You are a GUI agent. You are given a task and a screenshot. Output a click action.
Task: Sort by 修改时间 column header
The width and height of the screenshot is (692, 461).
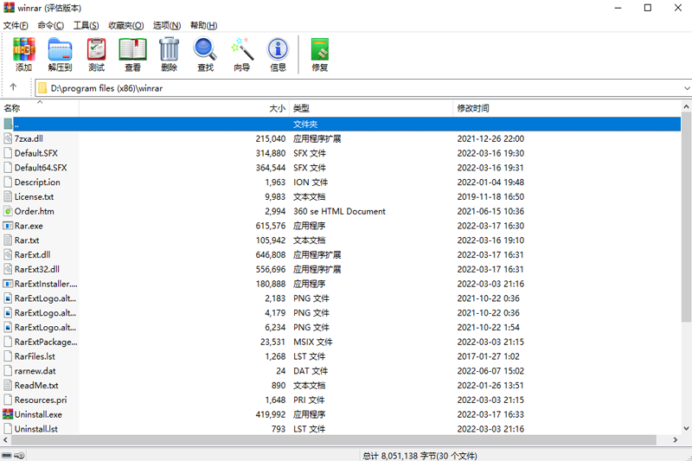click(x=567, y=108)
